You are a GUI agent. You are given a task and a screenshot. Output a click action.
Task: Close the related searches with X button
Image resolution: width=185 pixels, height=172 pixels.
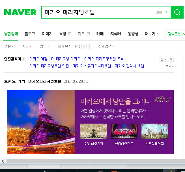[171, 59]
